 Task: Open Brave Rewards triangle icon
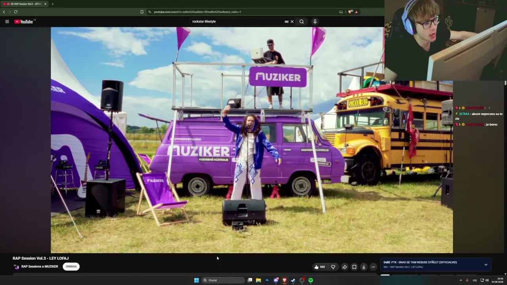pos(356,12)
